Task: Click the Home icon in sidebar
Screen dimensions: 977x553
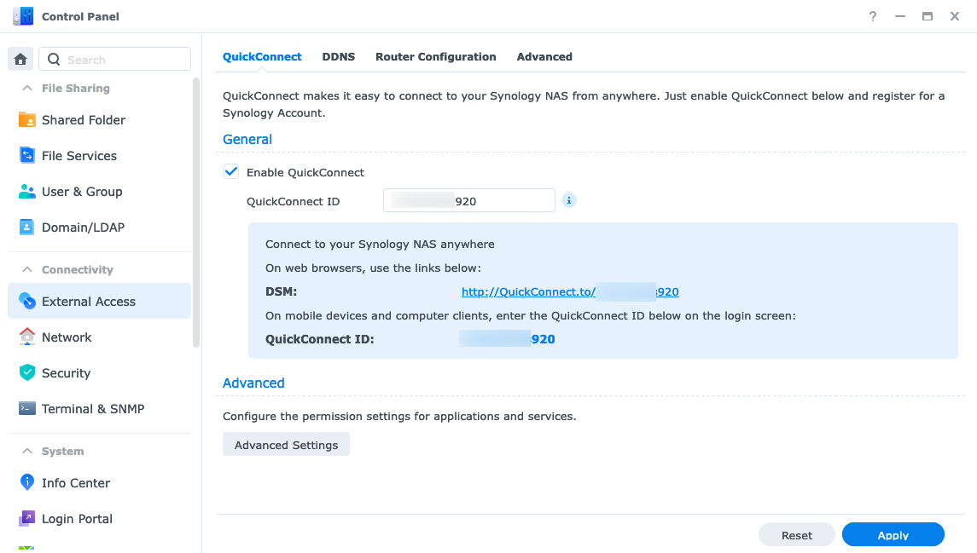Action: pos(20,60)
